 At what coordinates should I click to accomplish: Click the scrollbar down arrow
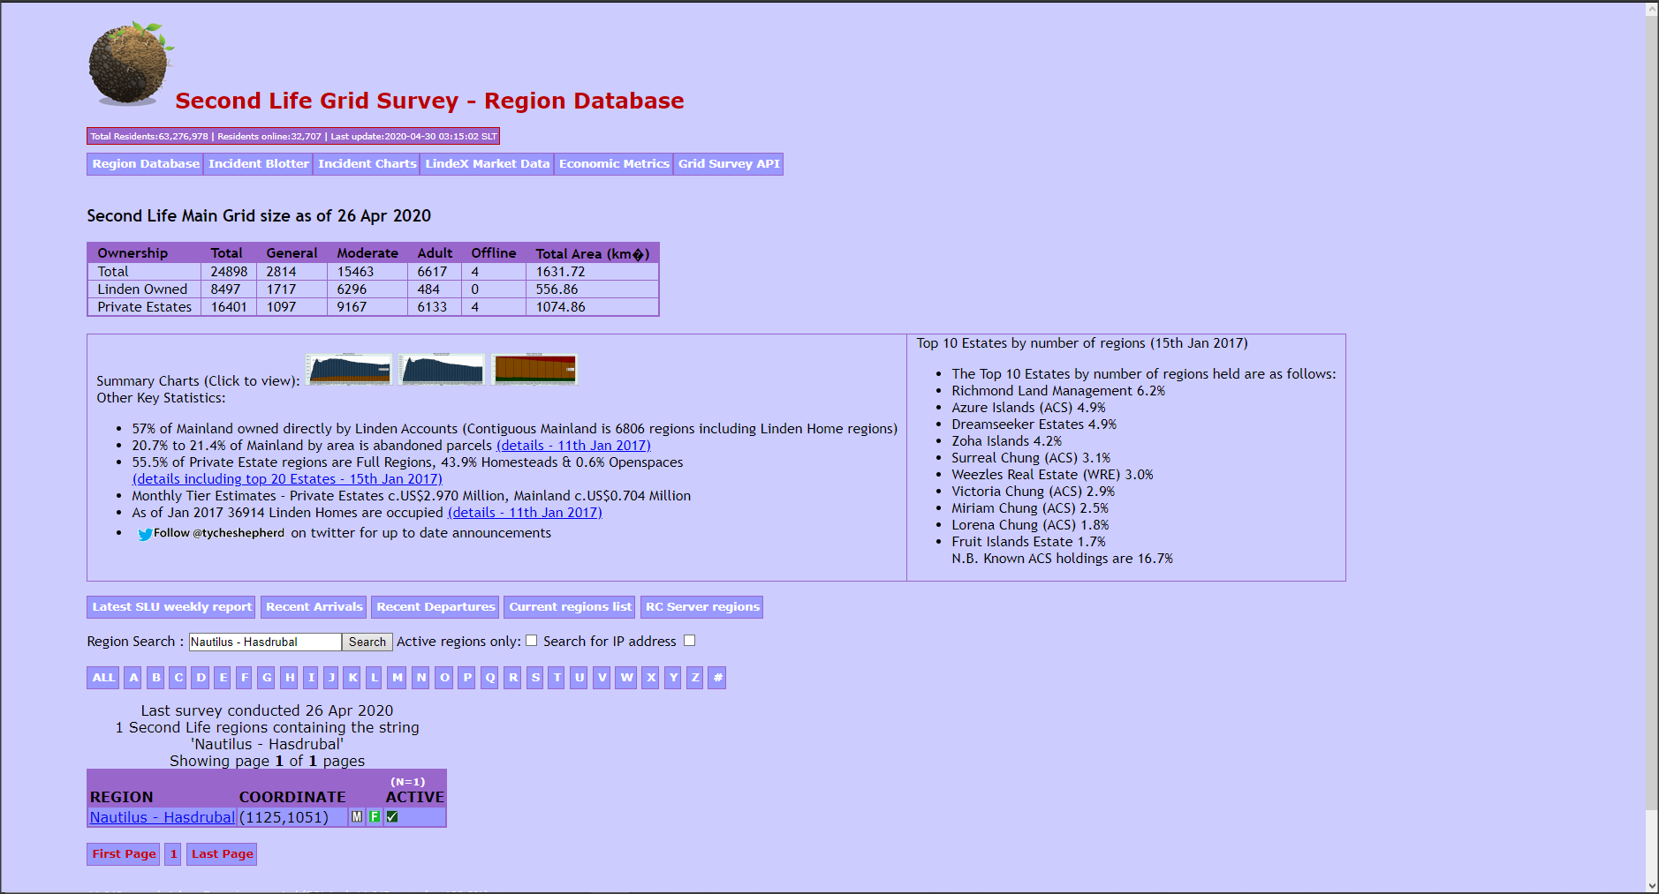tap(1652, 886)
